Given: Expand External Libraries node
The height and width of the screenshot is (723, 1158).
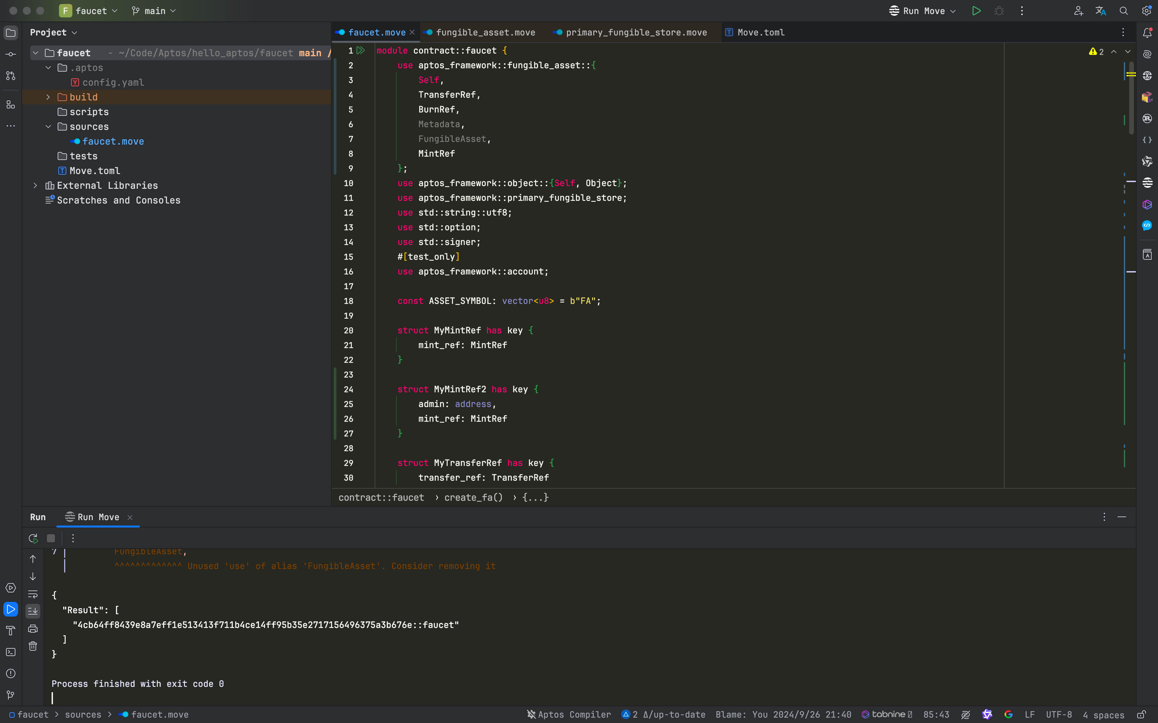Looking at the screenshot, I should click(36, 185).
